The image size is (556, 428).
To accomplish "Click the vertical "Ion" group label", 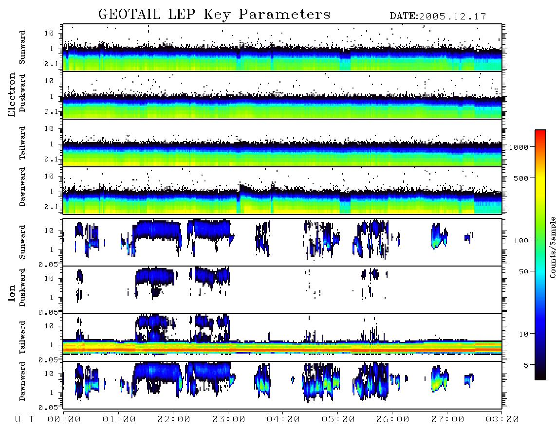I will pos(12,293).
